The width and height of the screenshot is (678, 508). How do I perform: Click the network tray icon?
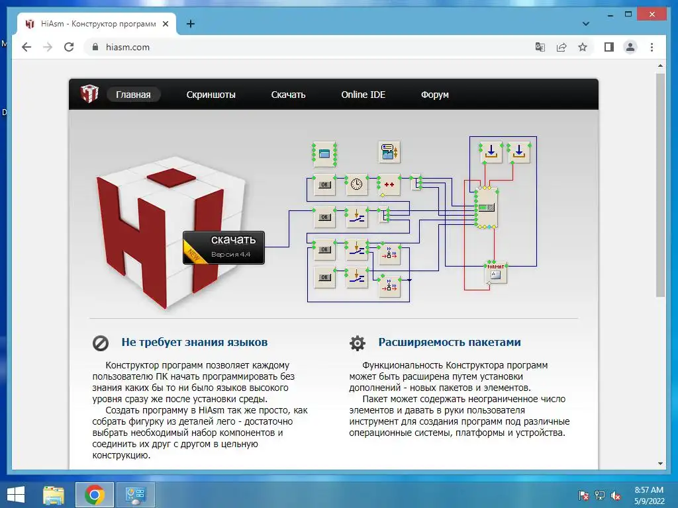click(x=600, y=495)
